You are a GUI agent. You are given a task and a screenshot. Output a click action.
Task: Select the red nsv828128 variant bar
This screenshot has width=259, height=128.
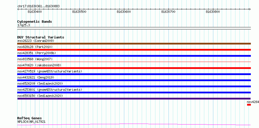(x=134, y=50)
